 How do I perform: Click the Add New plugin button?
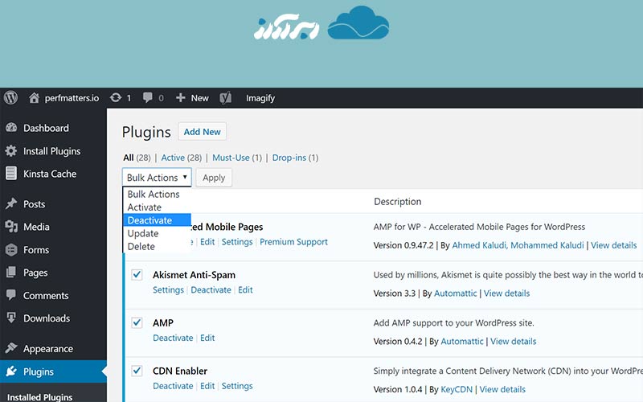click(202, 132)
